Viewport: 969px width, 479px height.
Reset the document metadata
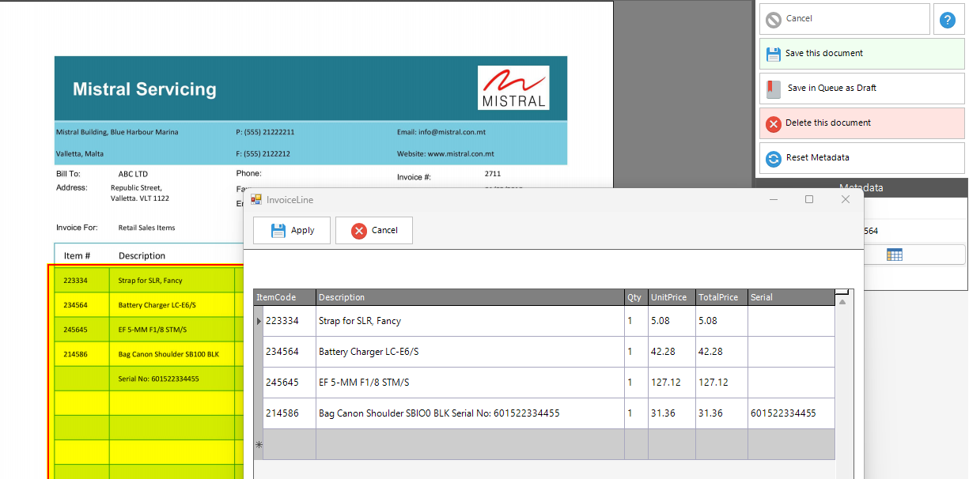pyautogui.click(x=861, y=158)
